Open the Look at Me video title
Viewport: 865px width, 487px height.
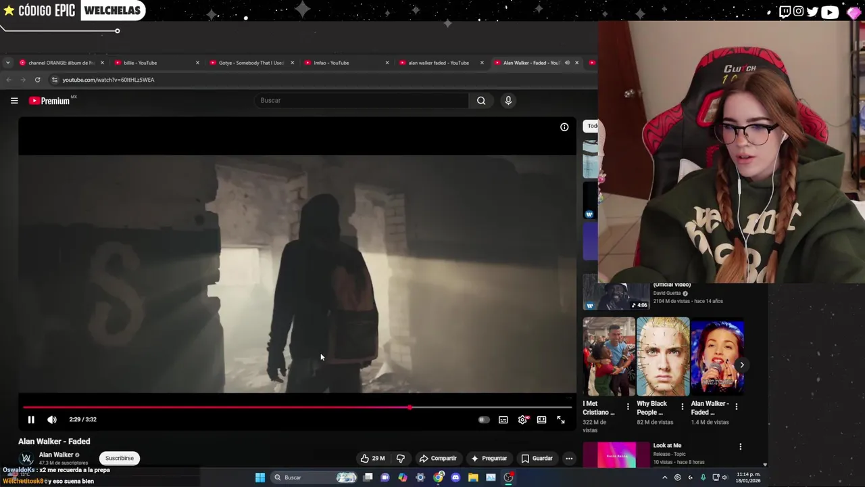click(x=668, y=446)
